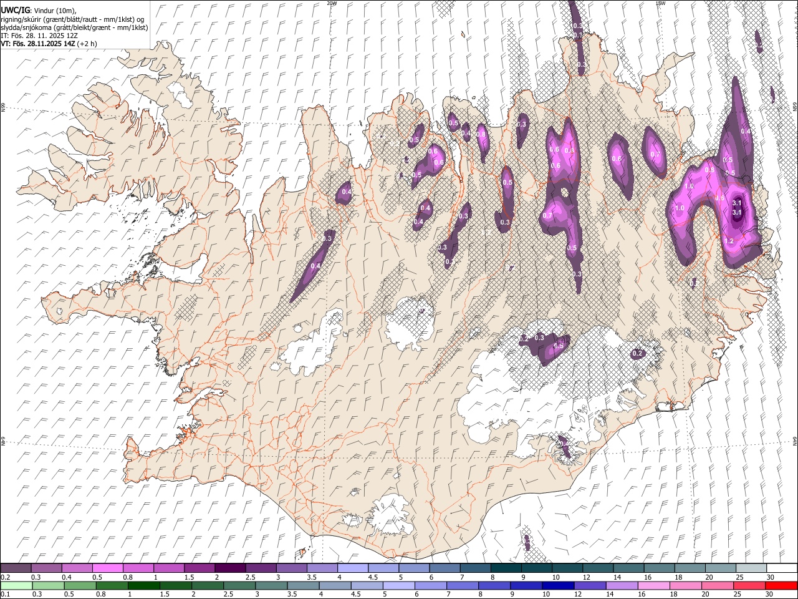Pick the green lower-scale swatch at 0.5
Image resolution: width=798 pixels, height=599 pixels.
point(80,585)
